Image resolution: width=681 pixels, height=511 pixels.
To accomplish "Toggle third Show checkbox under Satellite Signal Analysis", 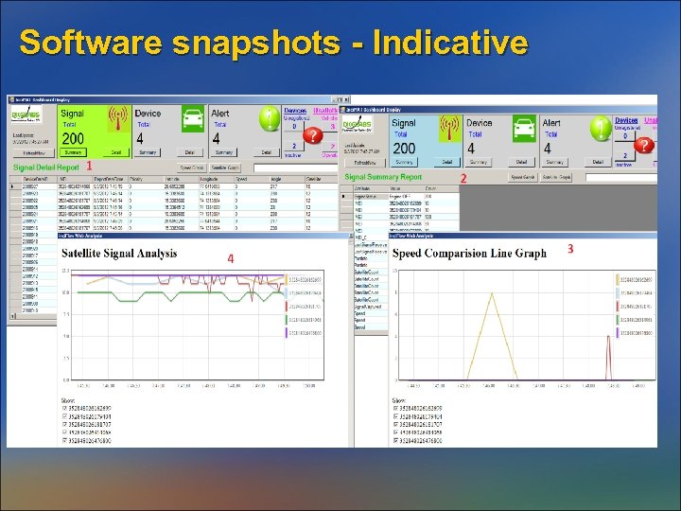I will point(65,424).
